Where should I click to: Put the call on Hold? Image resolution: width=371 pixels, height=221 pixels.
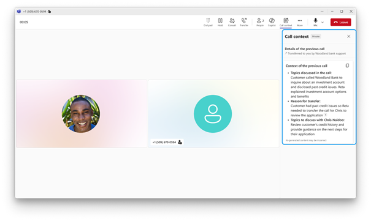coord(220,22)
